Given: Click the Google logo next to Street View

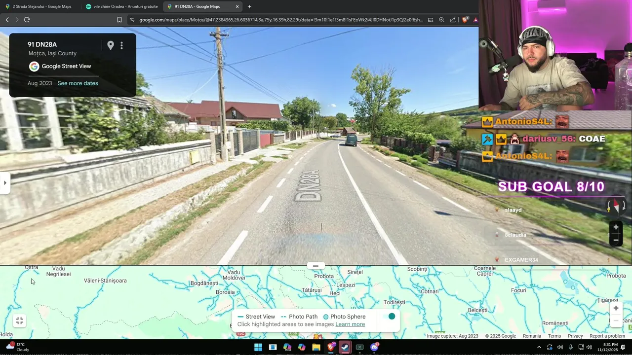Looking at the screenshot, I should click(x=34, y=67).
